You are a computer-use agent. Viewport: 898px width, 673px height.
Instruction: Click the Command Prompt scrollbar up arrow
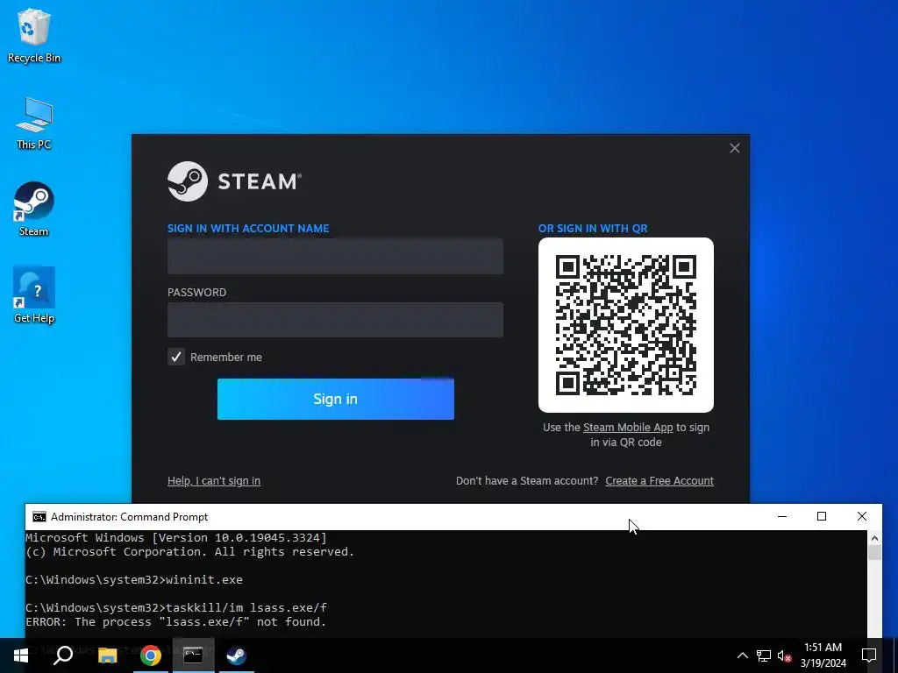(874, 538)
